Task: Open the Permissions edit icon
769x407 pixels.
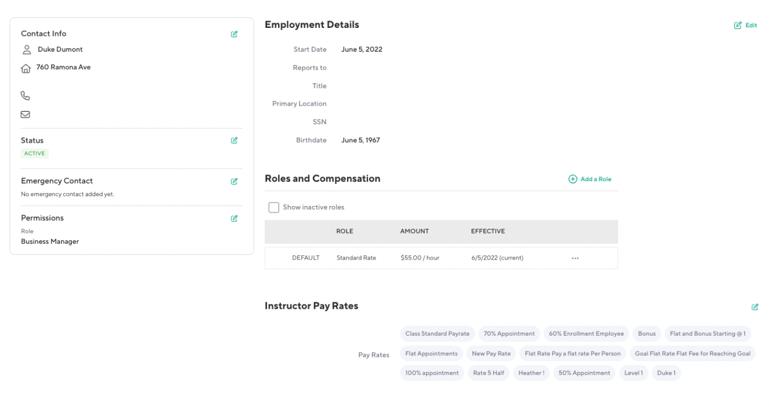Action: click(234, 218)
